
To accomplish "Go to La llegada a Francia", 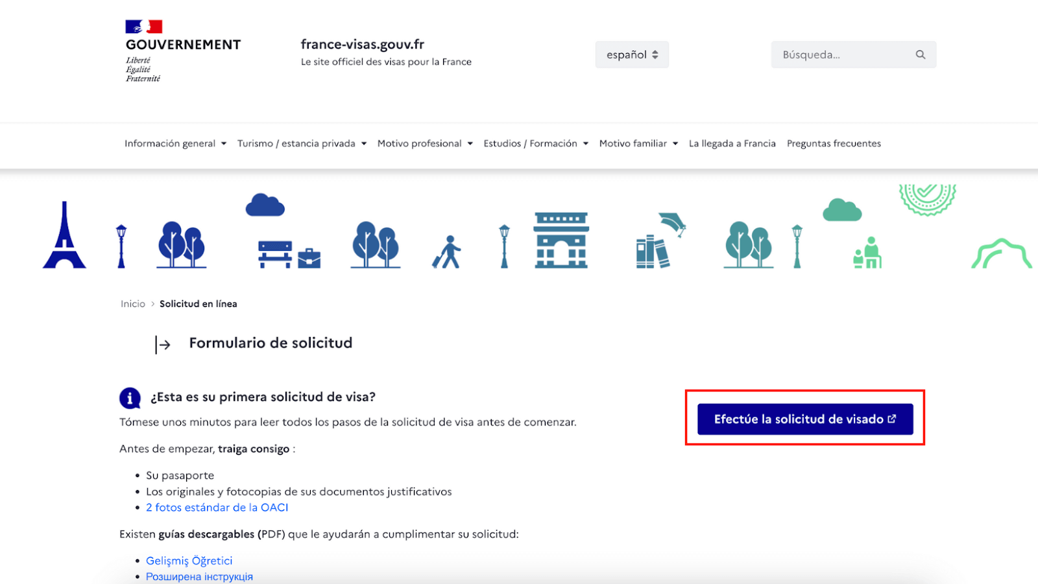I will pos(732,144).
